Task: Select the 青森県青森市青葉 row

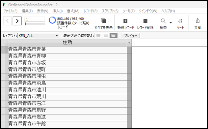Action: pos(67,49)
